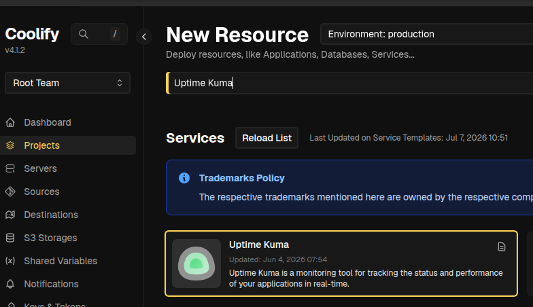Click the Updated: Jun 4, 2026 07:54 text
This screenshot has height=307, width=533.
278,259
